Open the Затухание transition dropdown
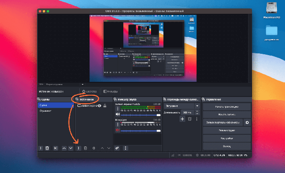Screen dimensions: 285x173 (182, 106)
